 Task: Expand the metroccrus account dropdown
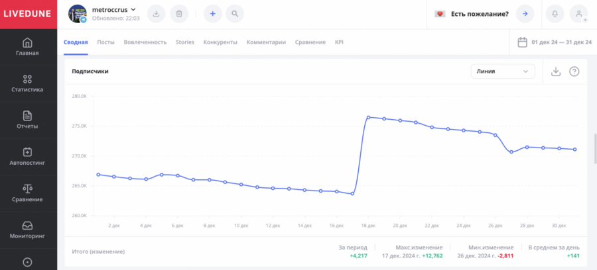tap(133, 9)
